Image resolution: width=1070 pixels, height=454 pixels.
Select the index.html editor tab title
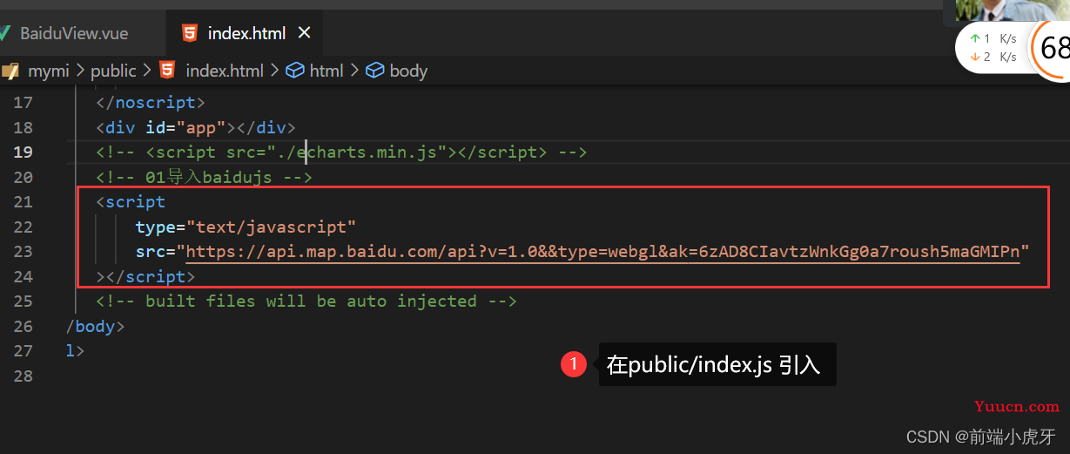click(x=246, y=33)
